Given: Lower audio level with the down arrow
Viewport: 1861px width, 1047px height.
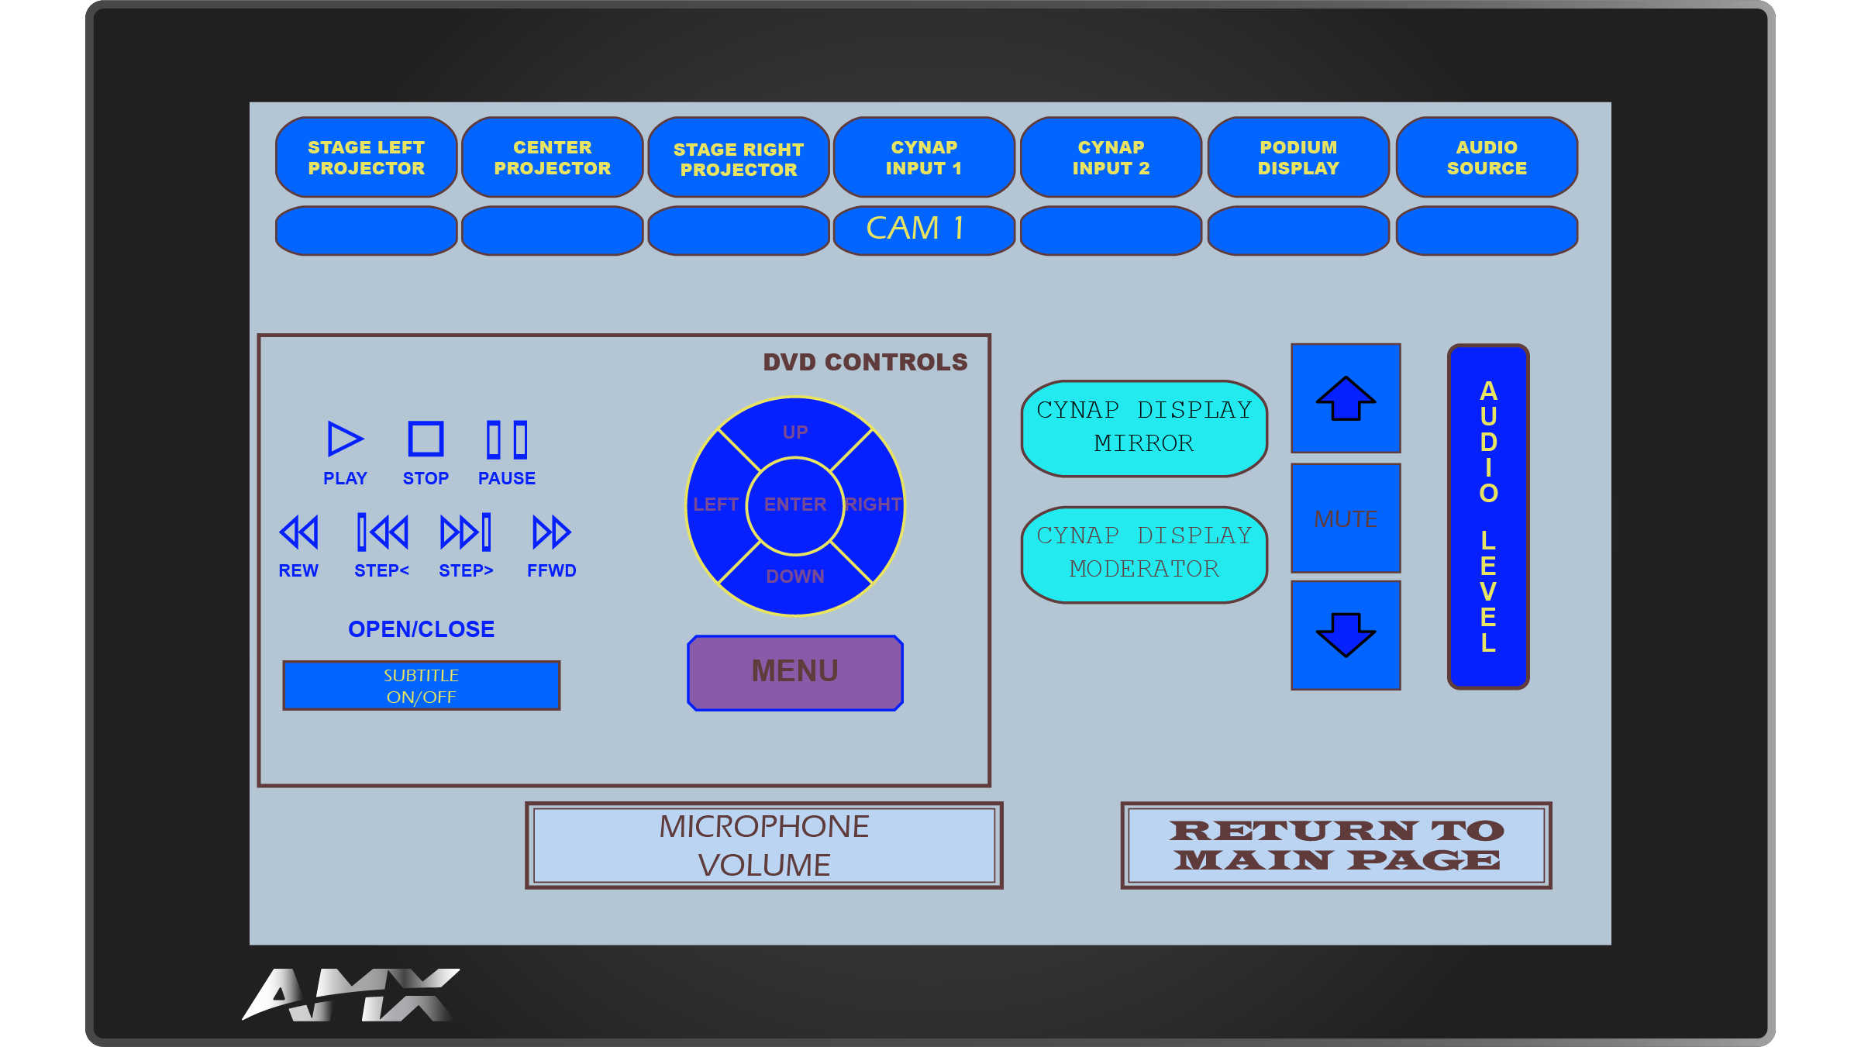Looking at the screenshot, I should click(1346, 635).
